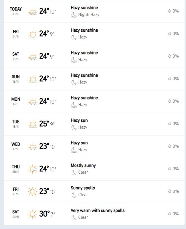Click the Mostly sunny description for Thursday
The image size is (186, 229).
point(83,165)
